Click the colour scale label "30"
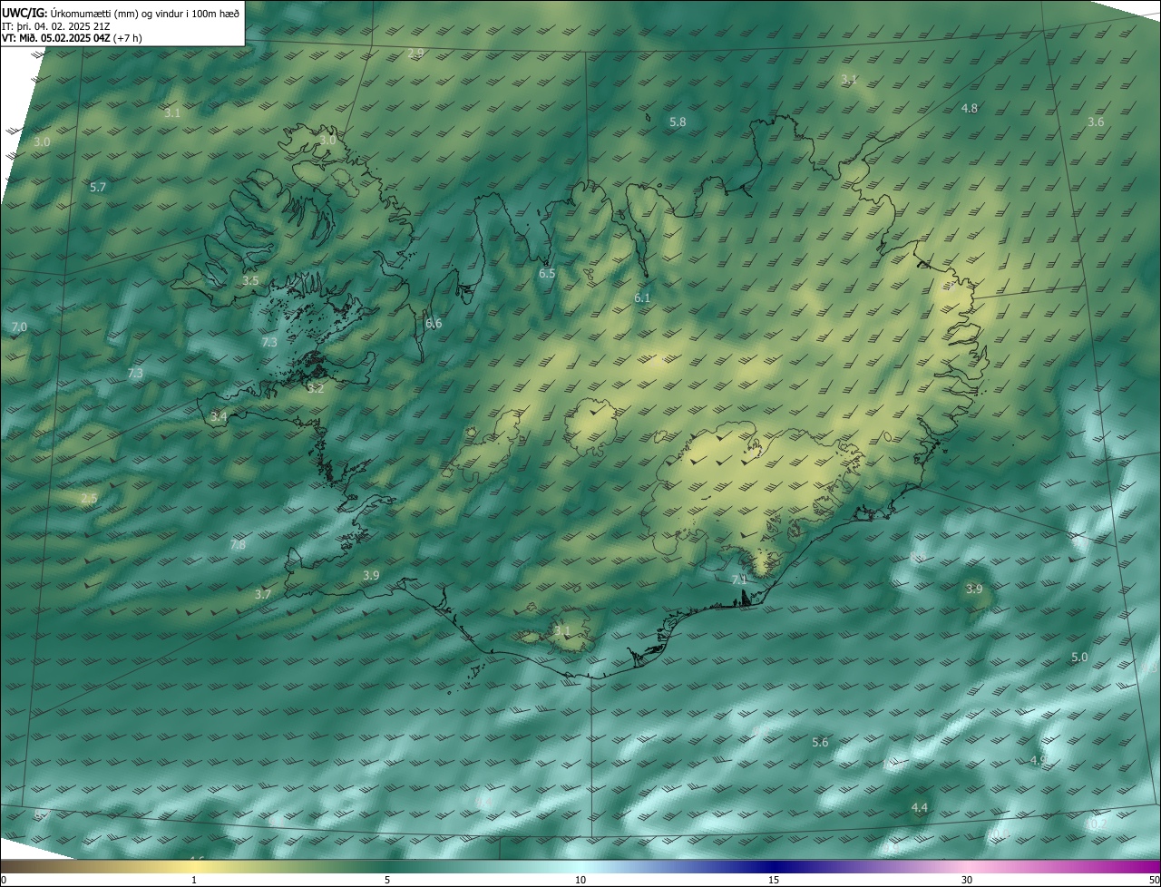1161x887 pixels. coord(967,880)
